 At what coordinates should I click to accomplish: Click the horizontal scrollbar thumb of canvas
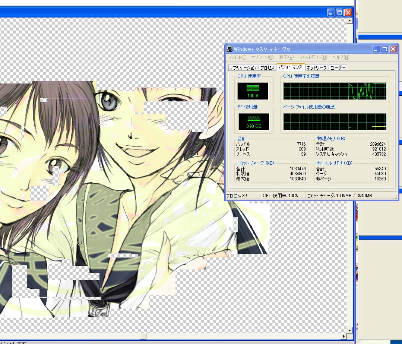pos(143,336)
